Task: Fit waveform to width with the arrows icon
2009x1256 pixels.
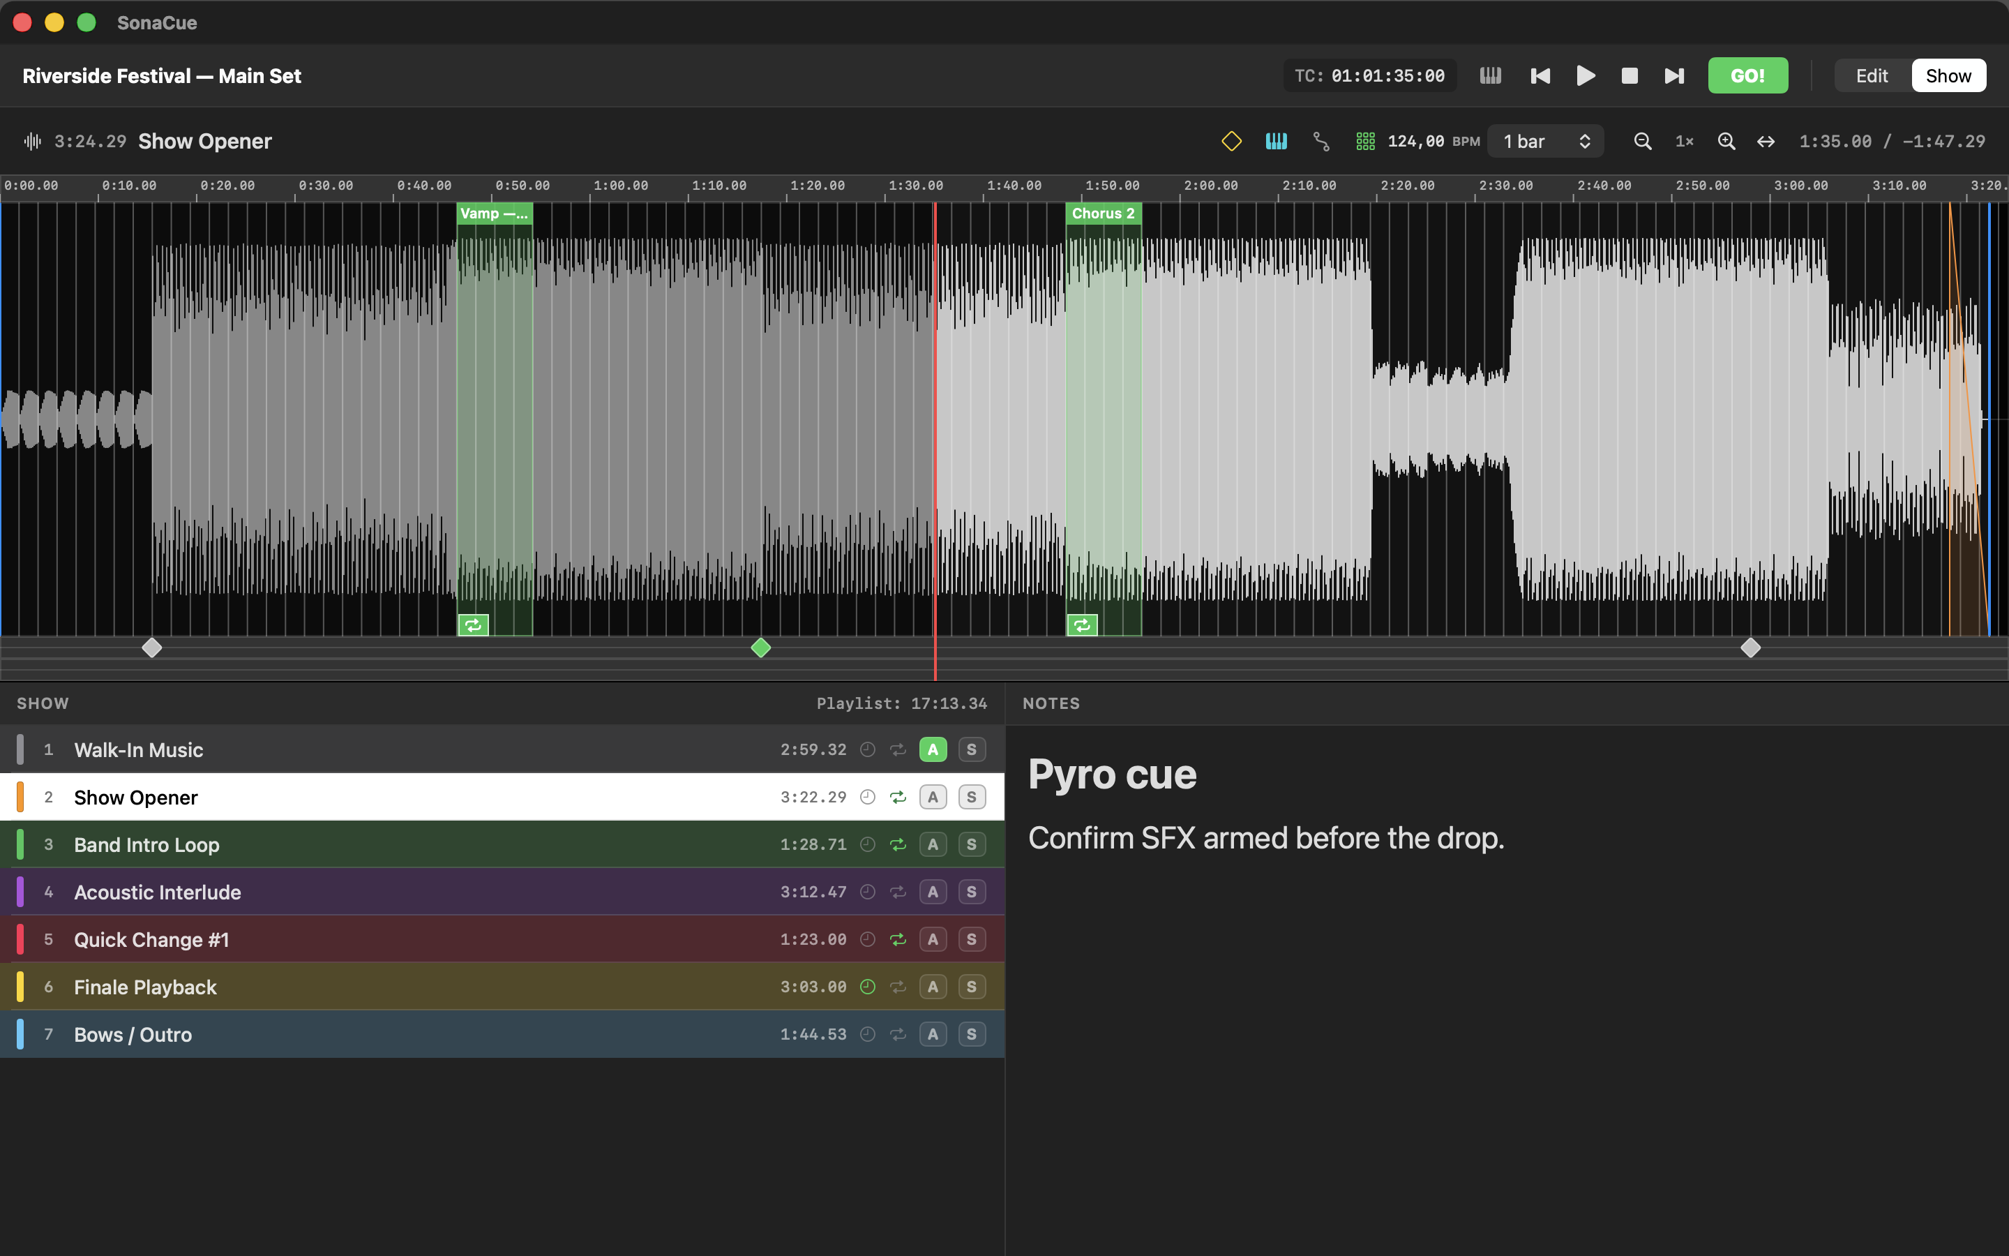Action: pyautogui.click(x=1766, y=141)
